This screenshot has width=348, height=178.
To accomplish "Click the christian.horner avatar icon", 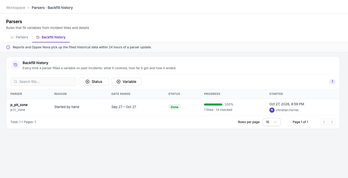I will pos(272,110).
